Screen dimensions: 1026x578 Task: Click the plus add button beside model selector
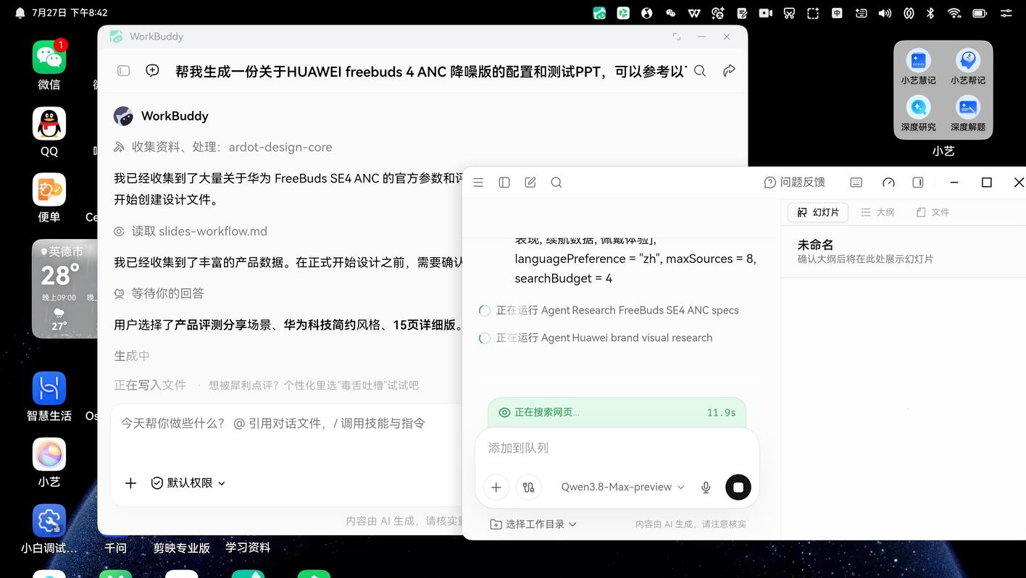point(496,487)
